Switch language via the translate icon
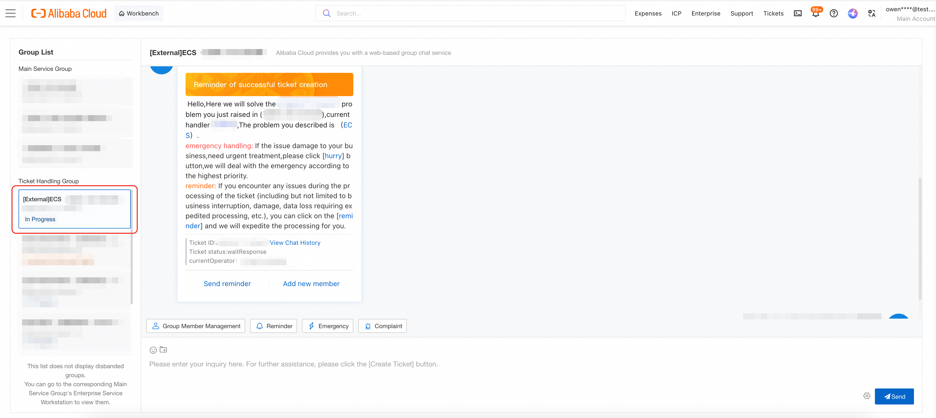 point(872,14)
